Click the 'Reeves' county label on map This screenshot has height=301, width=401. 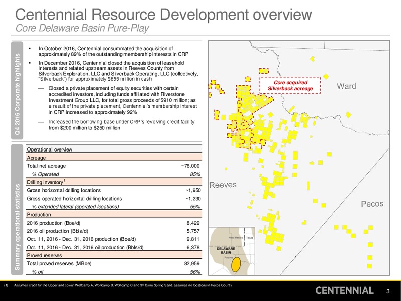(223, 185)
